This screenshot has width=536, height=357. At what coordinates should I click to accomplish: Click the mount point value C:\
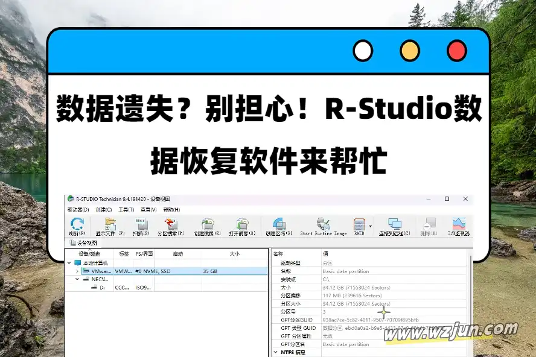326,279
